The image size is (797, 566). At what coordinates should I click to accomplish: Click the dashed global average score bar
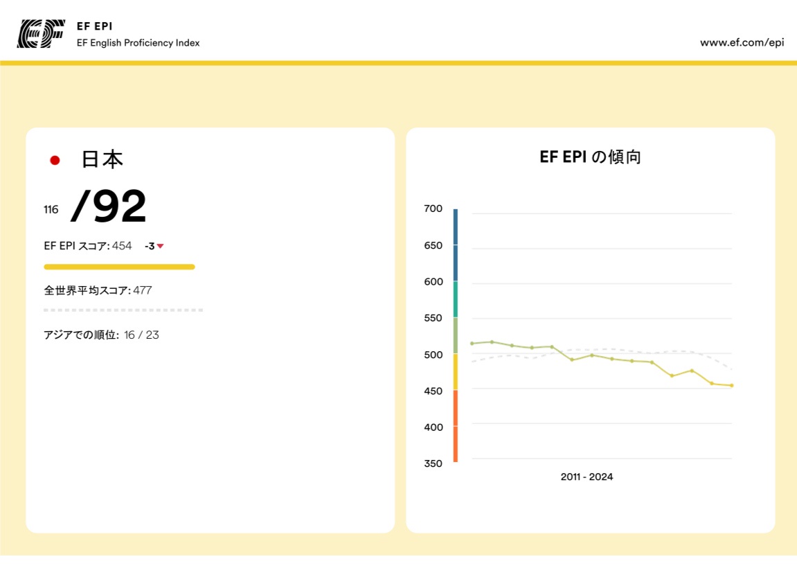[123, 310]
